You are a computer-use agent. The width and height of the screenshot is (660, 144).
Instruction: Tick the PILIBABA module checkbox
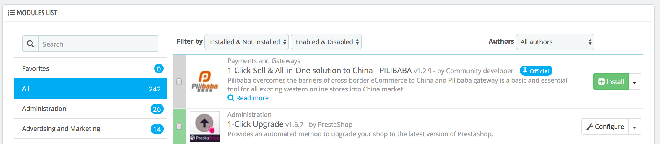coord(179,81)
